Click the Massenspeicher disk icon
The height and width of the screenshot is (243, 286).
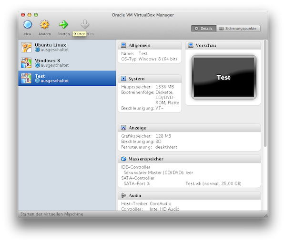(123, 159)
